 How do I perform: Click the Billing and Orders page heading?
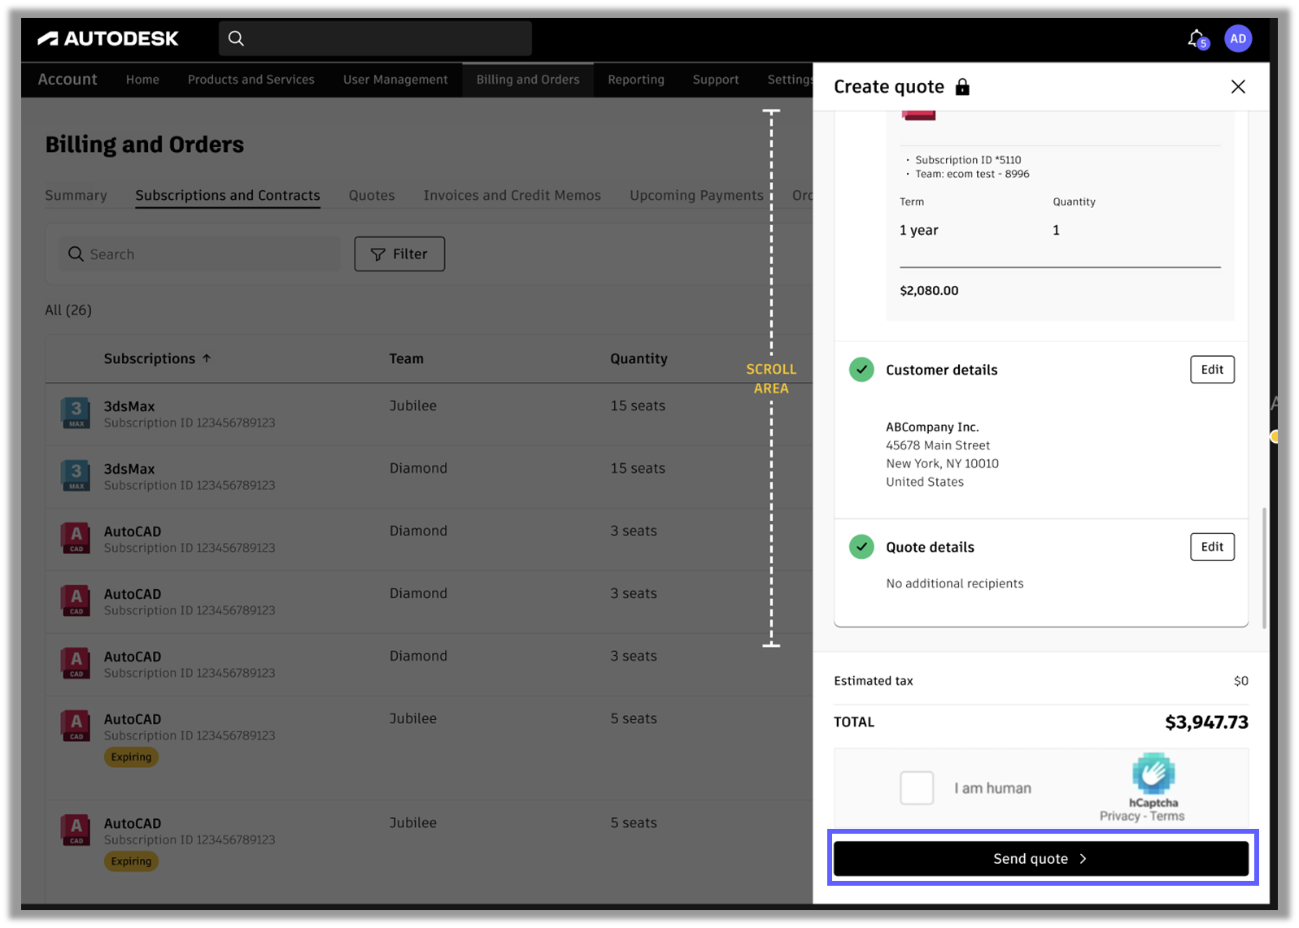pos(145,145)
